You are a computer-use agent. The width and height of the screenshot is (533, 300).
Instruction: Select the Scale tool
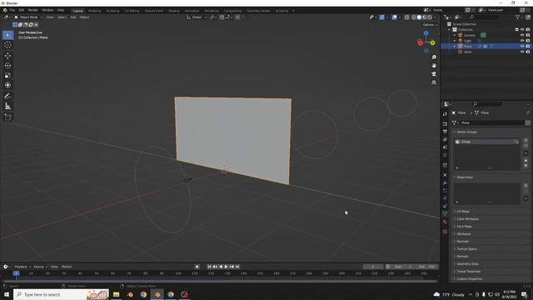pyautogui.click(x=7, y=75)
